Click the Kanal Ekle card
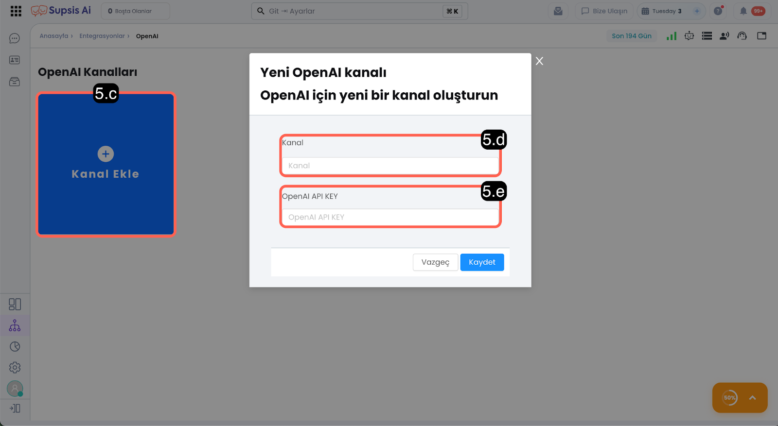Image resolution: width=778 pixels, height=426 pixels. [106, 164]
